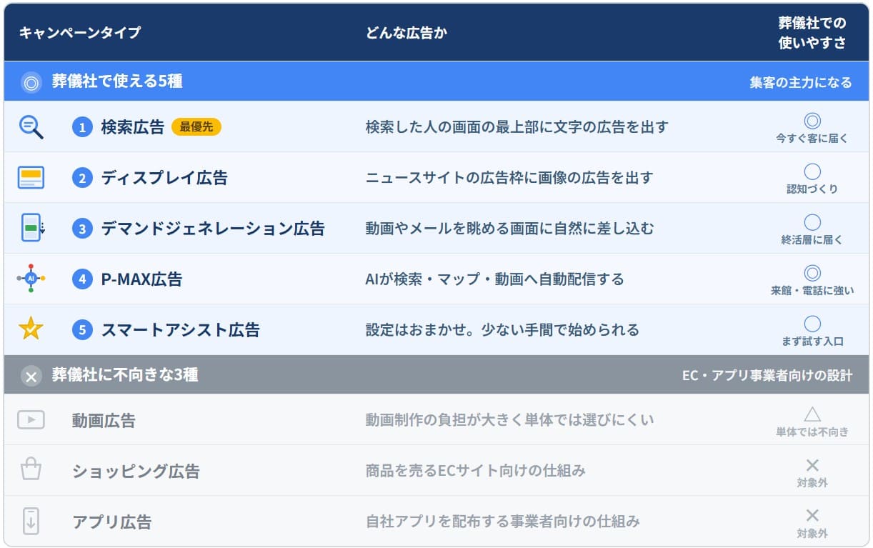Select the description 商品を売るECサイト向けの仕組み
The image size is (873, 548).
[x=476, y=471]
